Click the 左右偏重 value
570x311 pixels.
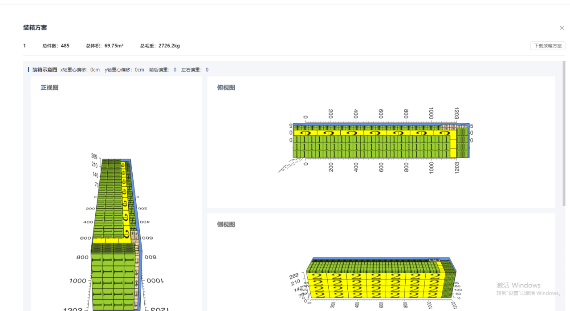(x=207, y=70)
